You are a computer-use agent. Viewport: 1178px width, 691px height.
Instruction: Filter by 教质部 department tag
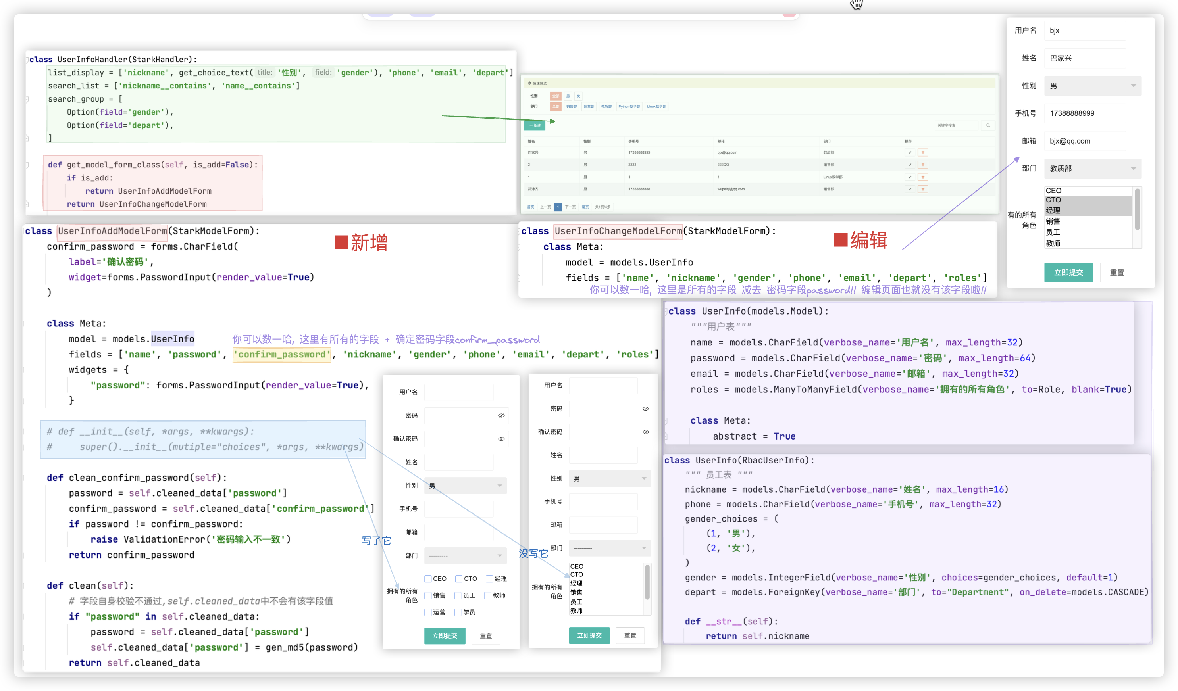coord(606,106)
